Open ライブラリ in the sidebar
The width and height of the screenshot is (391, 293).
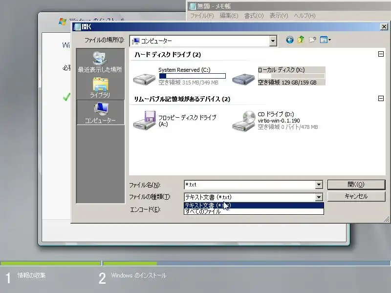click(x=100, y=88)
